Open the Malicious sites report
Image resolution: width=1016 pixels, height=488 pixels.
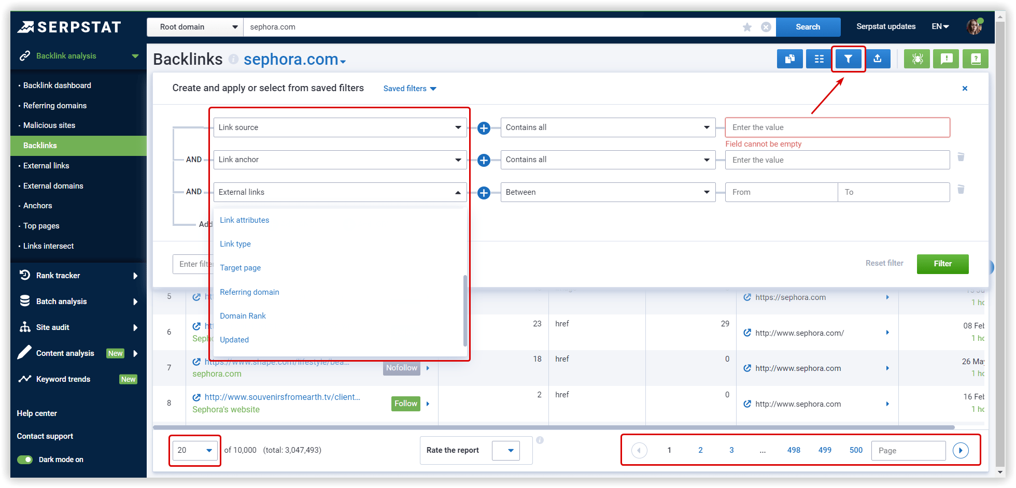pos(48,125)
